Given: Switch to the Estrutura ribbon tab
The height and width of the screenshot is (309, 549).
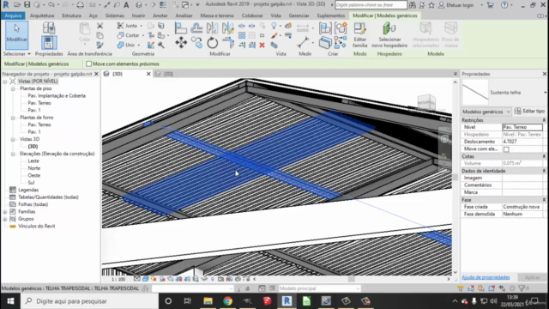Looking at the screenshot, I should (71, 15).
